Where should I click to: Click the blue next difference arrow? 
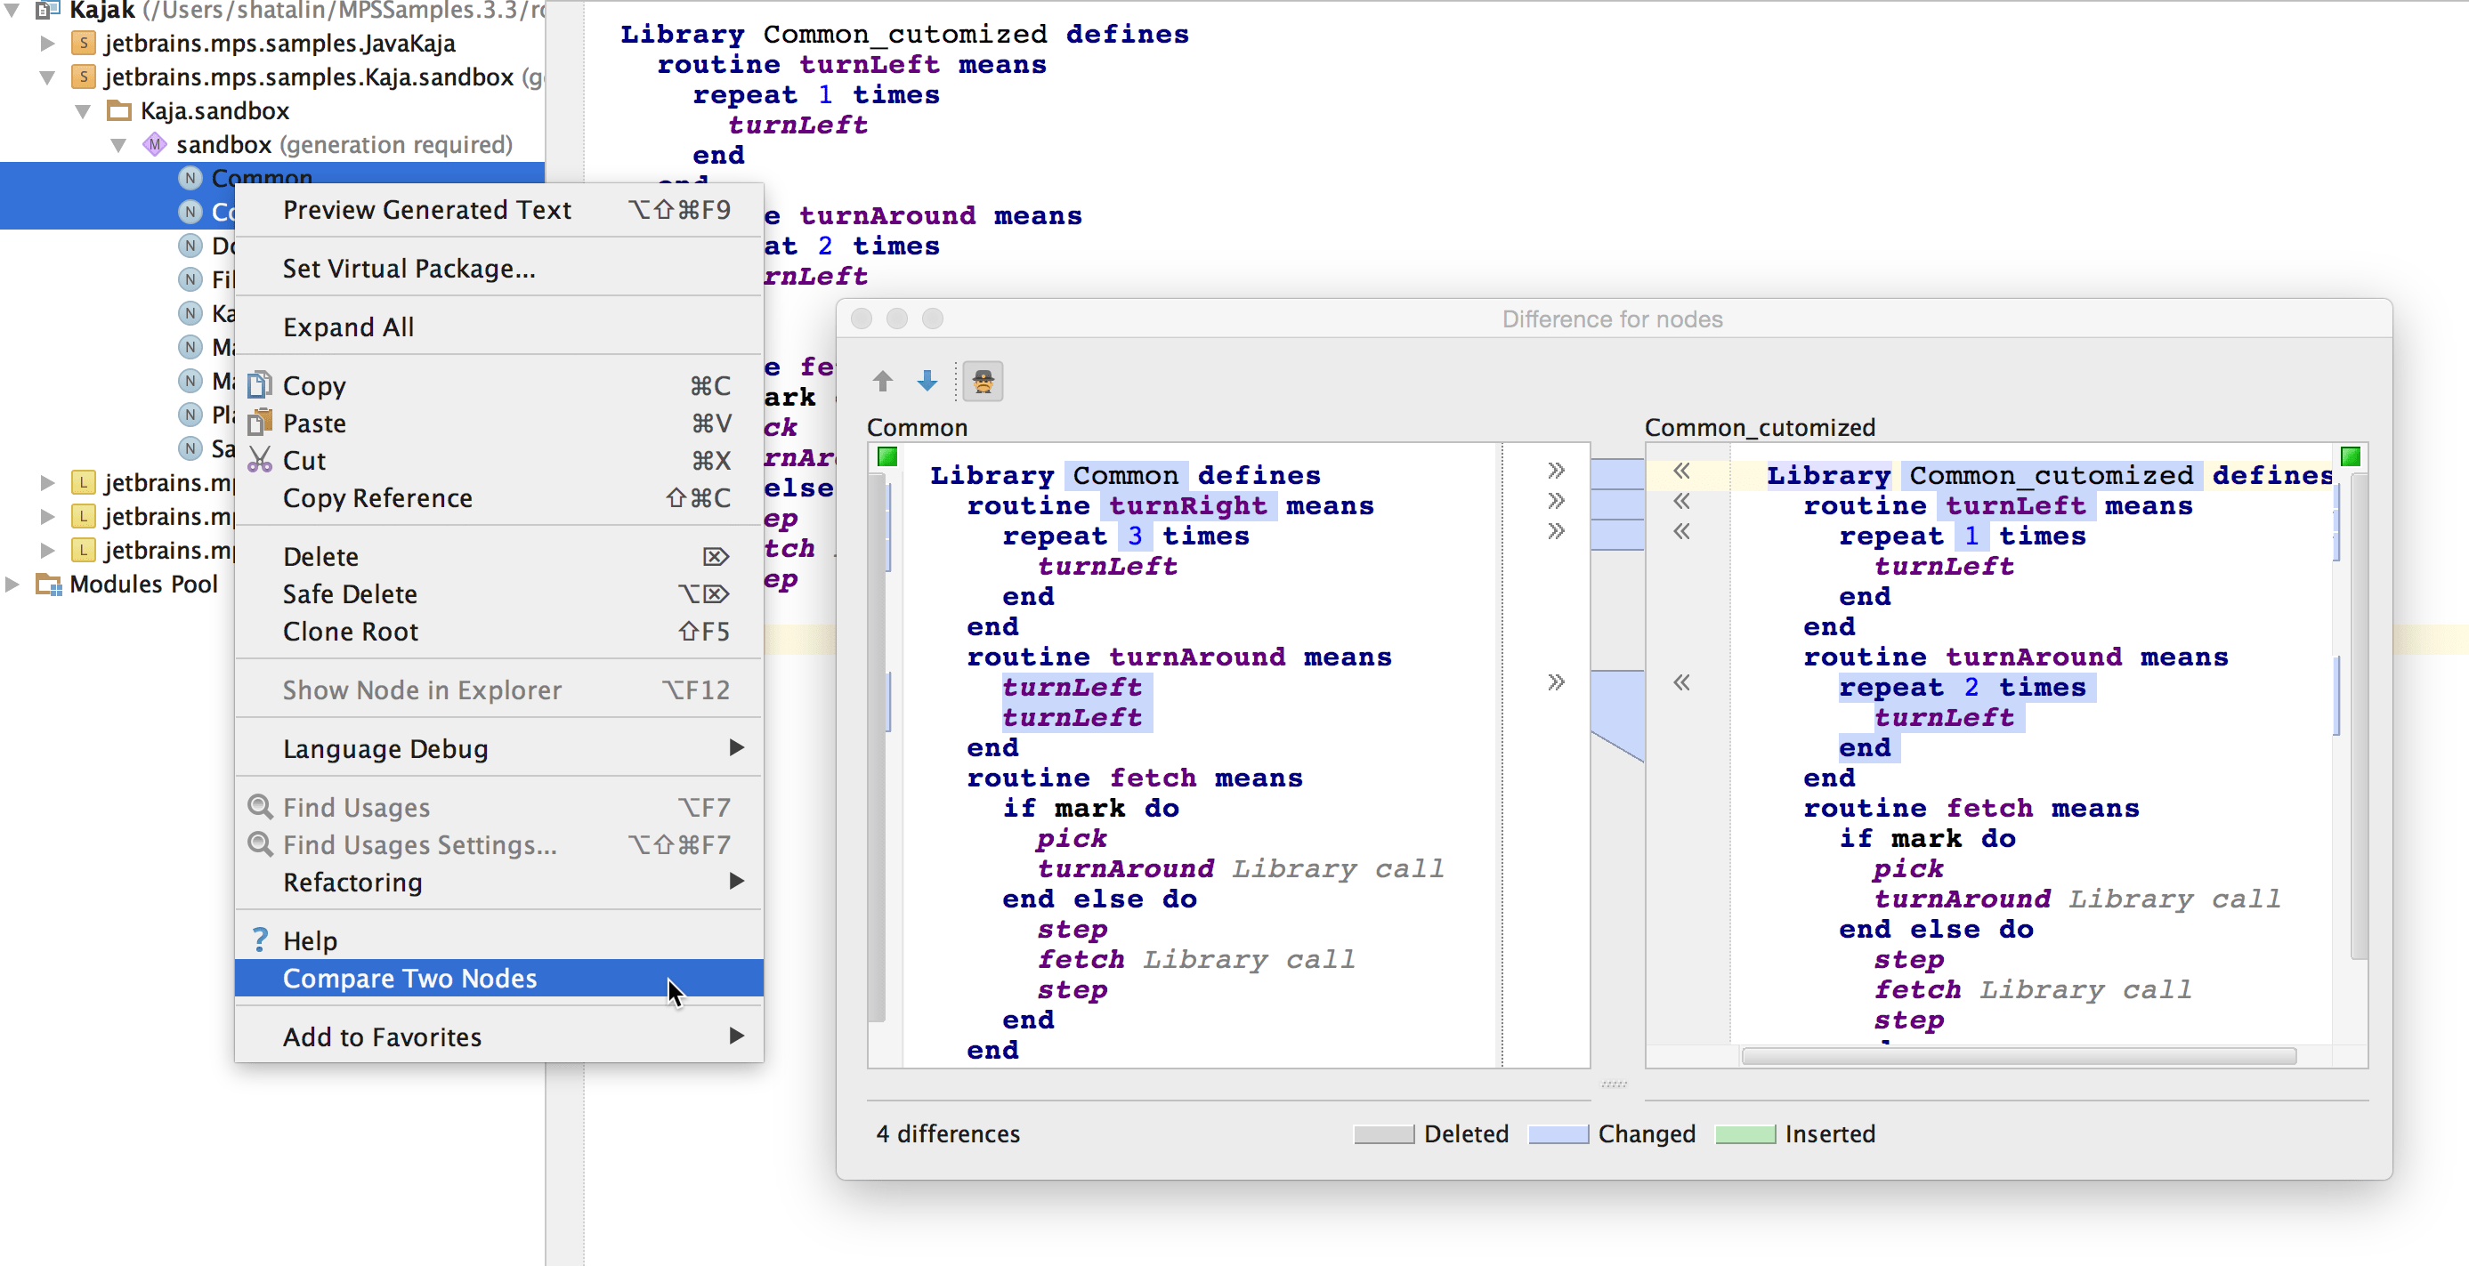click(x=926, y=381)
